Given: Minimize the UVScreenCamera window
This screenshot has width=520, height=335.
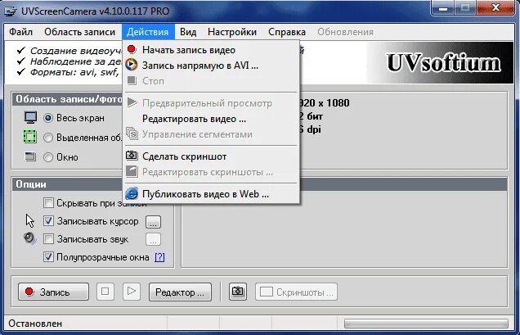Looking at the screenshot, I should click(442, 7).
